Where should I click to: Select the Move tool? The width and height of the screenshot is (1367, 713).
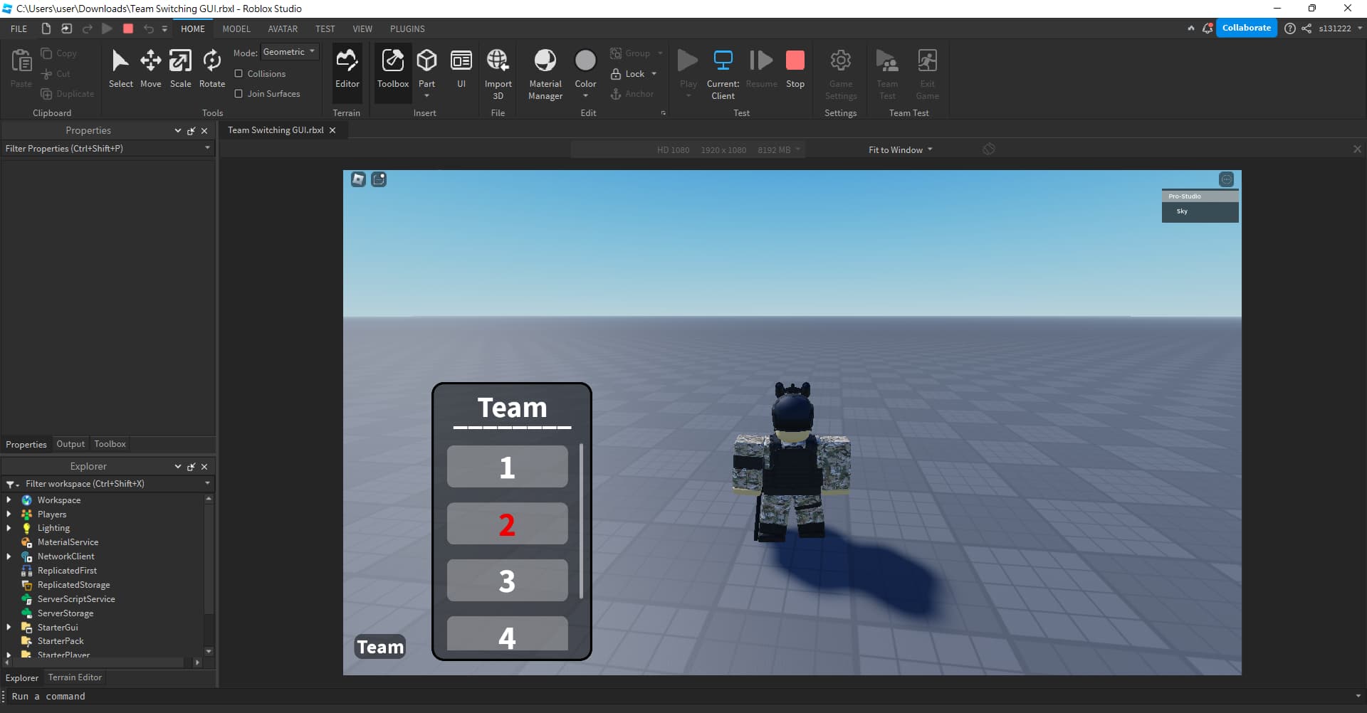click(x=150, y=68)
